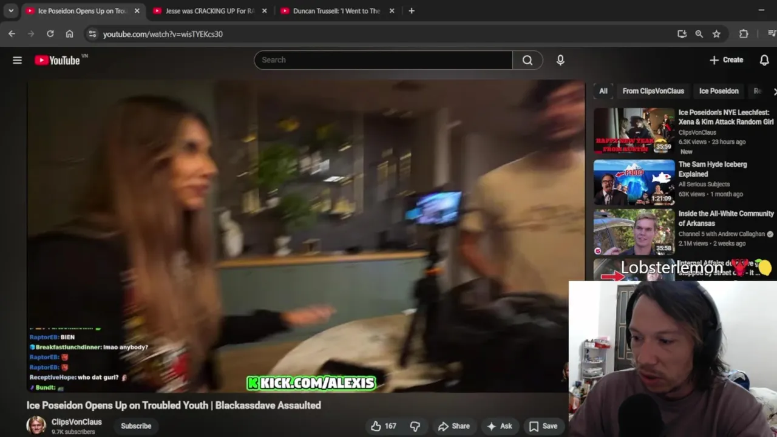Save video to a playlist
The image size is (777, 437).
tap(543, 426)
